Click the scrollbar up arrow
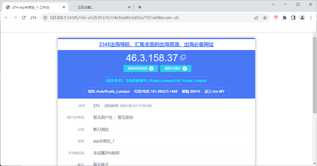The width and height of the screenshot is (317, 166). (x=315, y=35)
